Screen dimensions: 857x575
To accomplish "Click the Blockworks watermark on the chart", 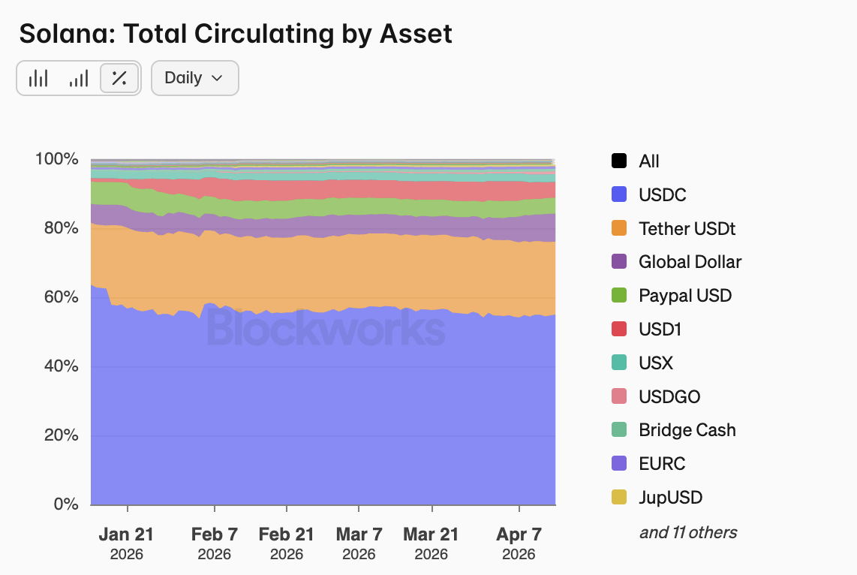I will coord(326,328).
